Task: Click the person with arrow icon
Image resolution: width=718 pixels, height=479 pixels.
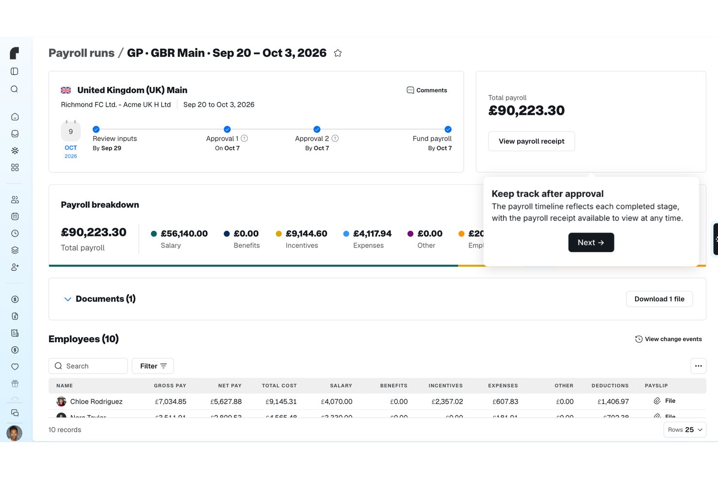Action: tap(15, 267)
